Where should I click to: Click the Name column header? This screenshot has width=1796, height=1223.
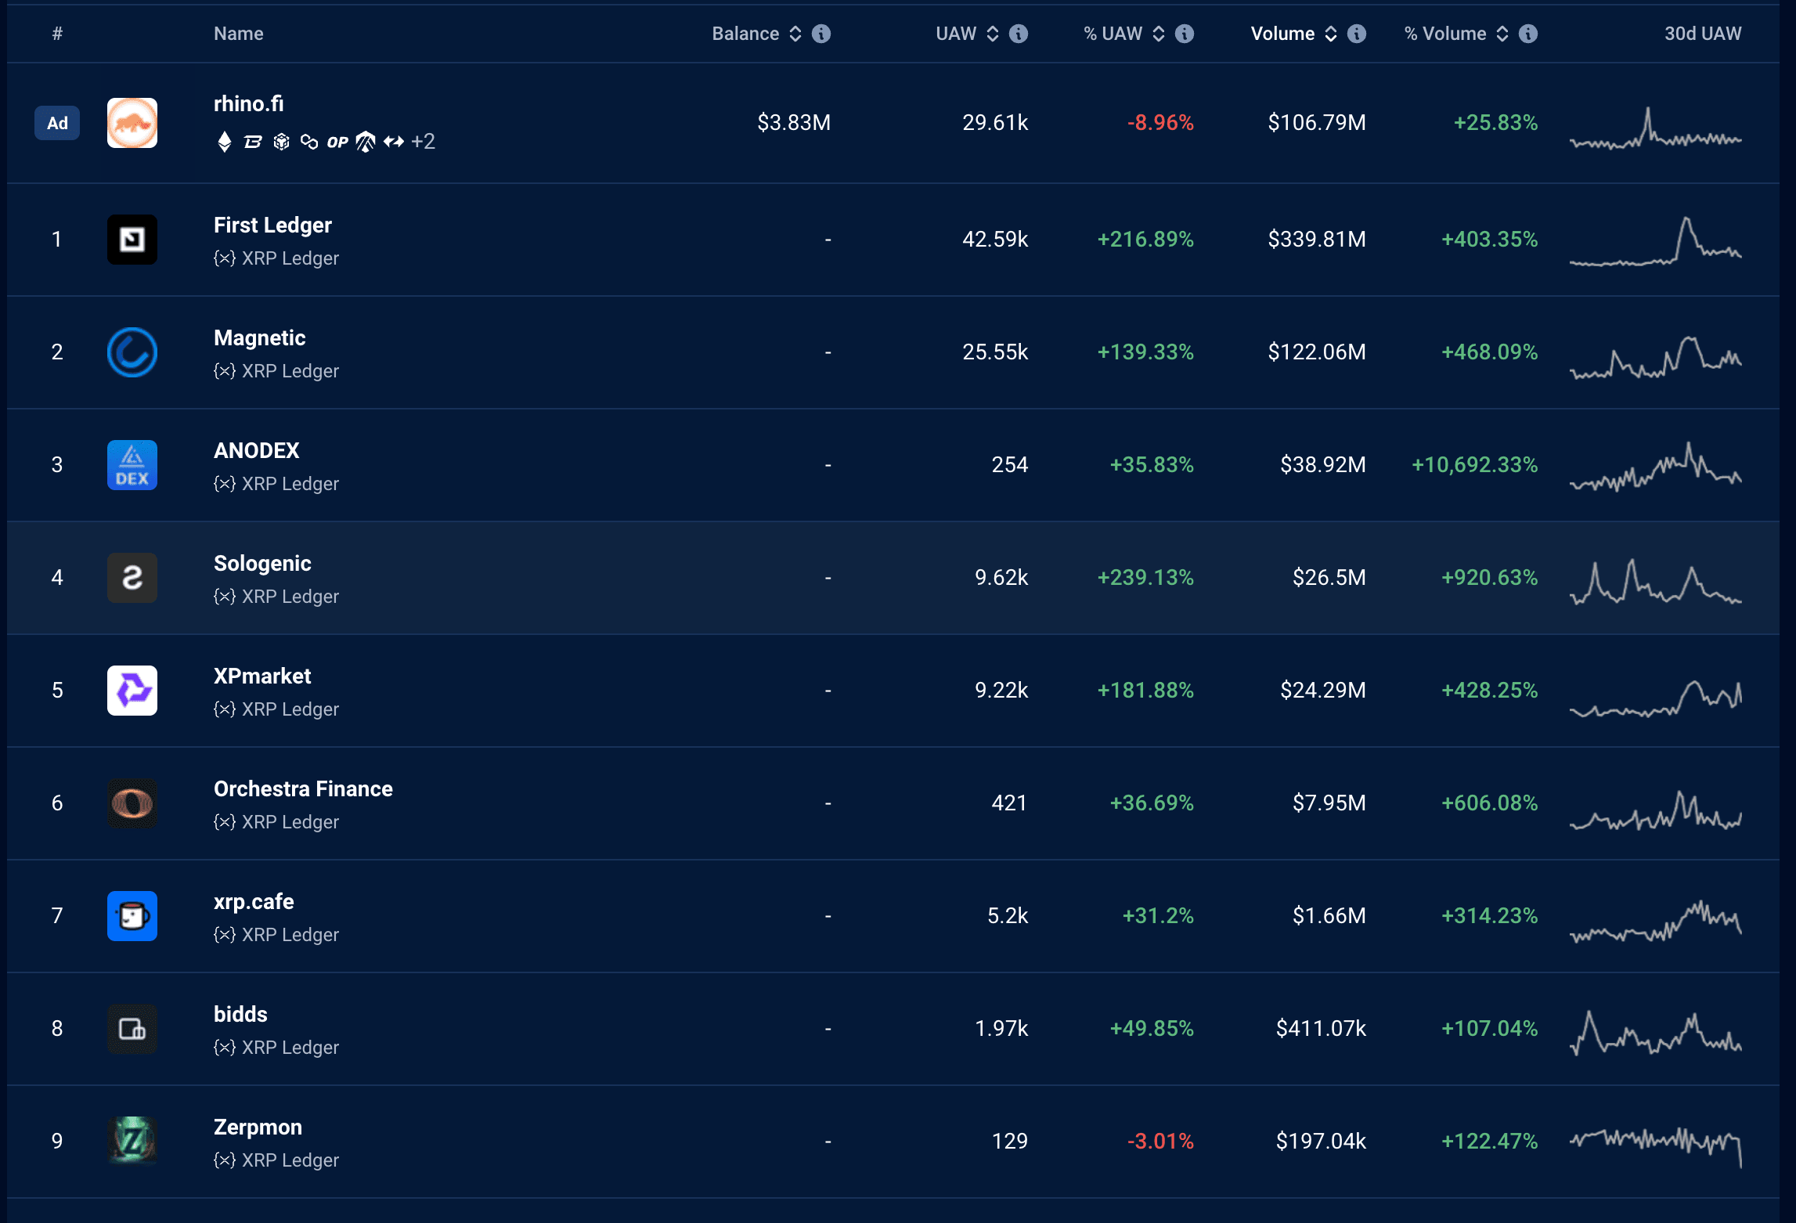tap(238, 34)
